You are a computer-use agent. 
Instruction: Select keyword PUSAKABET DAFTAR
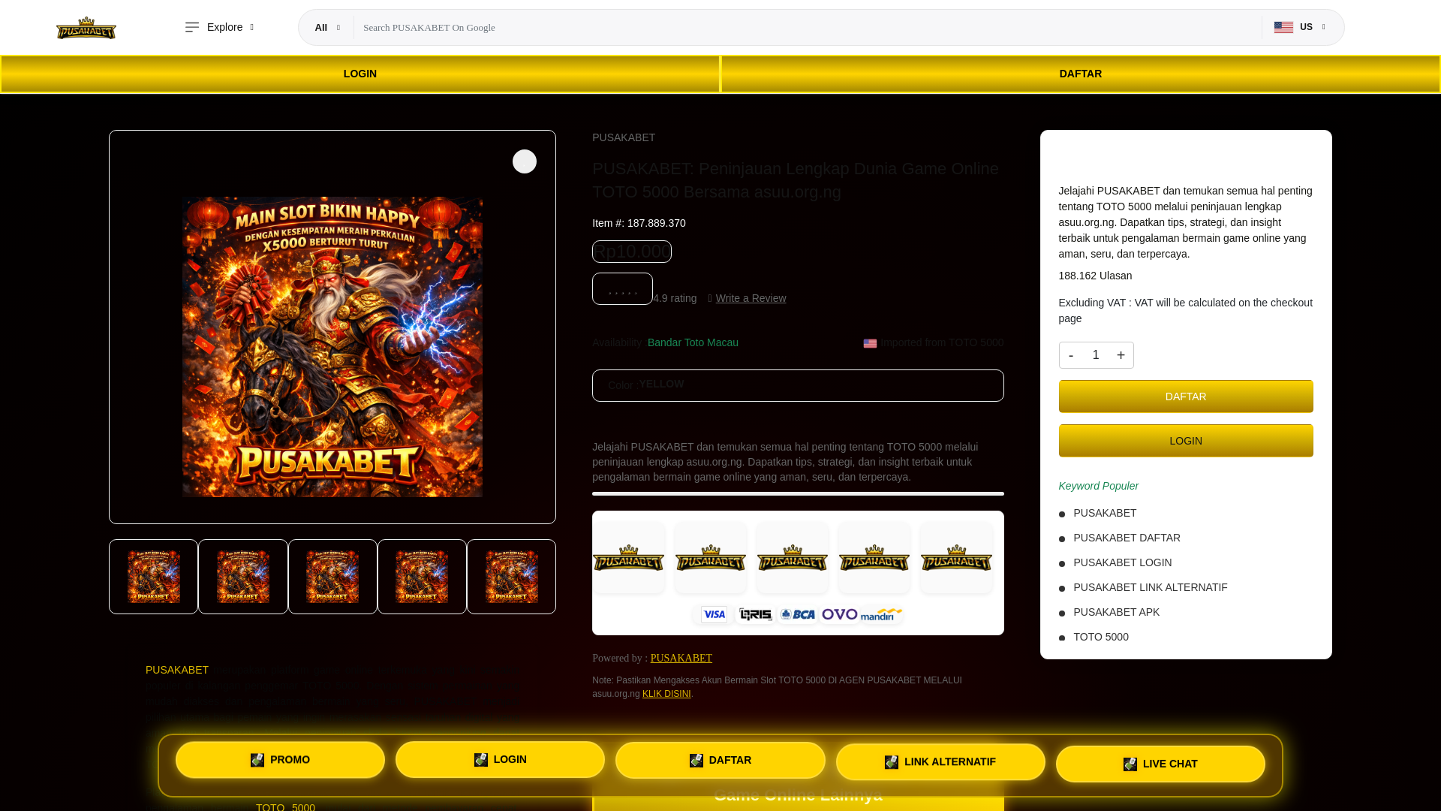click(x=1127, y=538)
